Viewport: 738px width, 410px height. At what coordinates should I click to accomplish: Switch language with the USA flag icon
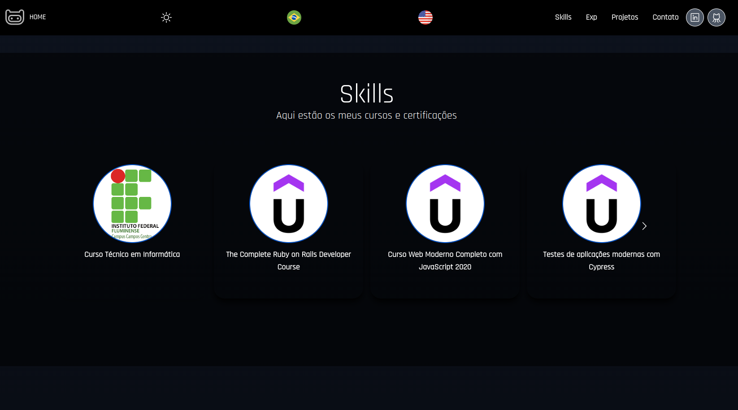coord(425,17)
